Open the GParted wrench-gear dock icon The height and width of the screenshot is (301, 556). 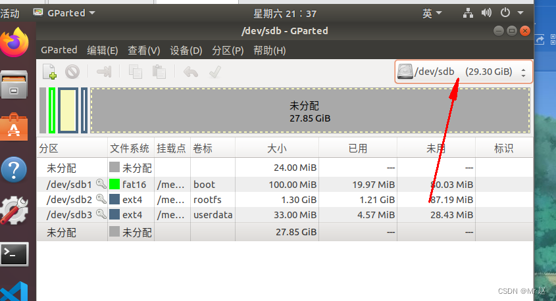tap(14, 210)
